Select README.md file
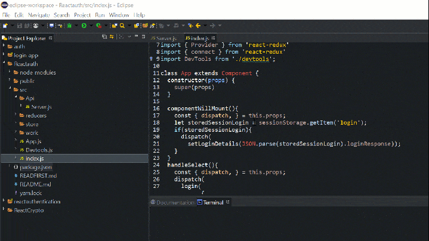This screenshot has height=241, width=429. (x=35, y=184)
